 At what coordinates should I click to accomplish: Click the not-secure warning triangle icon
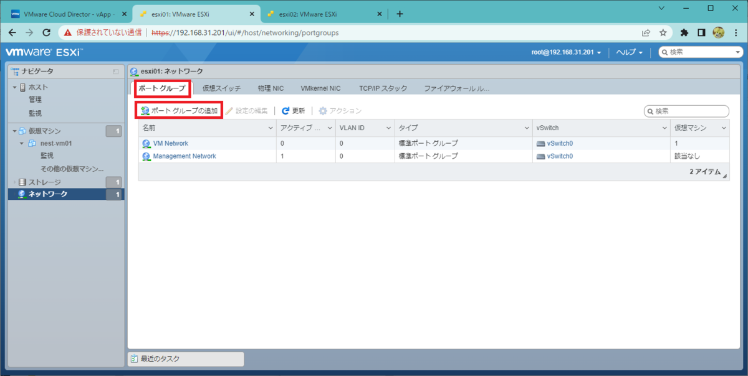coord(67,32)
